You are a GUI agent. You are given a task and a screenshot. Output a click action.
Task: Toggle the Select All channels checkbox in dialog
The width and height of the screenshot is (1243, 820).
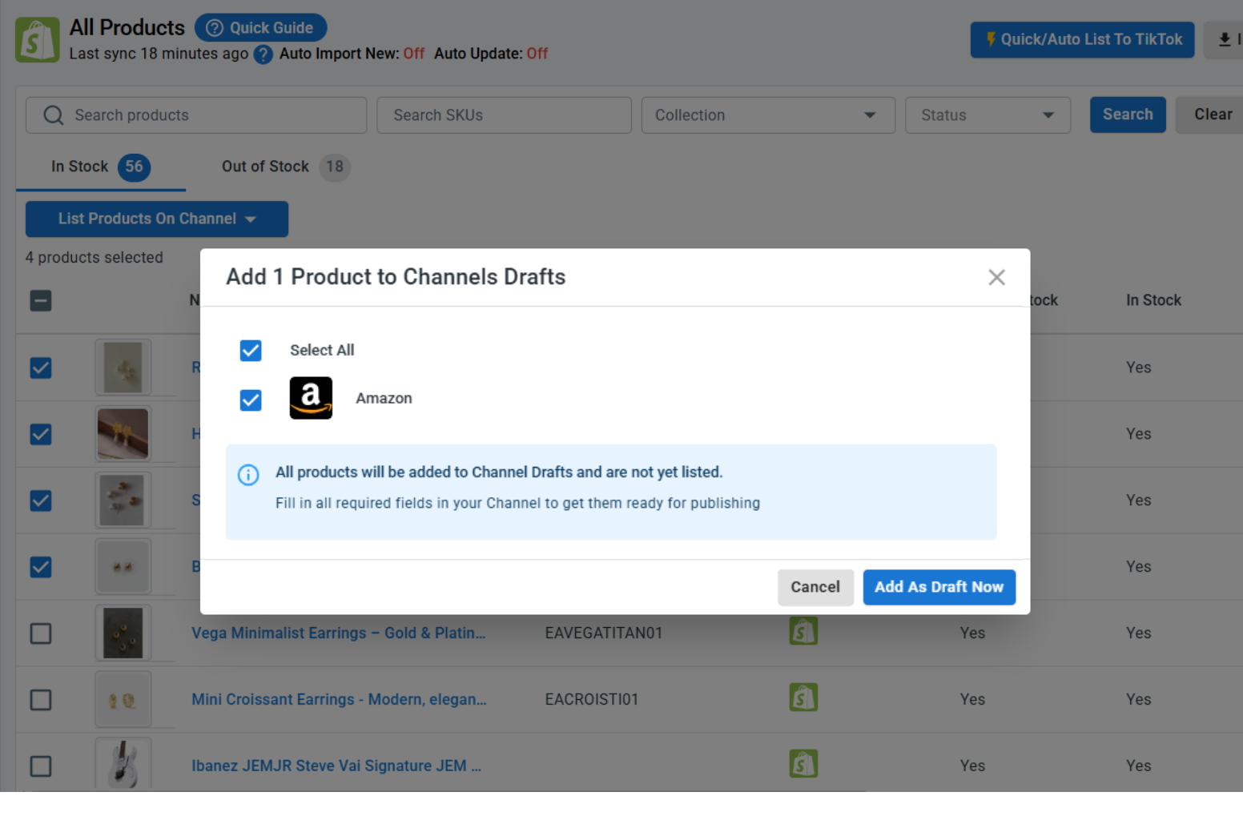tap(251, 350)
